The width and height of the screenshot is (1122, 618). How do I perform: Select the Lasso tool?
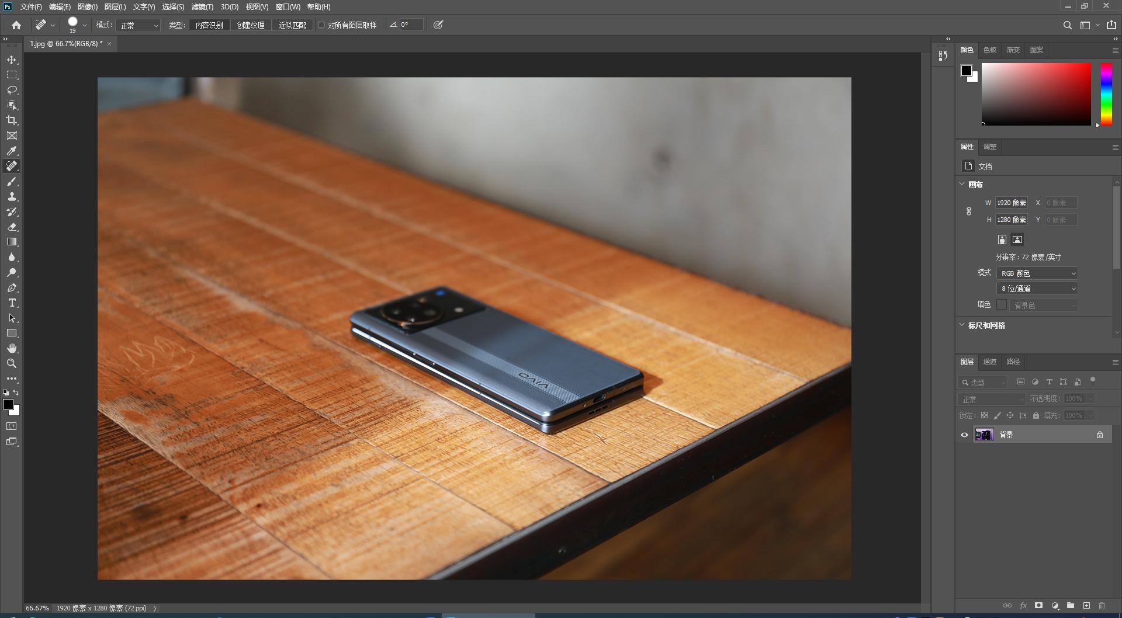pyautogui.click(x=12, y=90)
